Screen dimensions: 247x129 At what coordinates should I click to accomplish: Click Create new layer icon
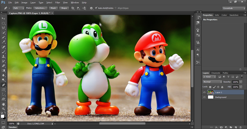236,127
